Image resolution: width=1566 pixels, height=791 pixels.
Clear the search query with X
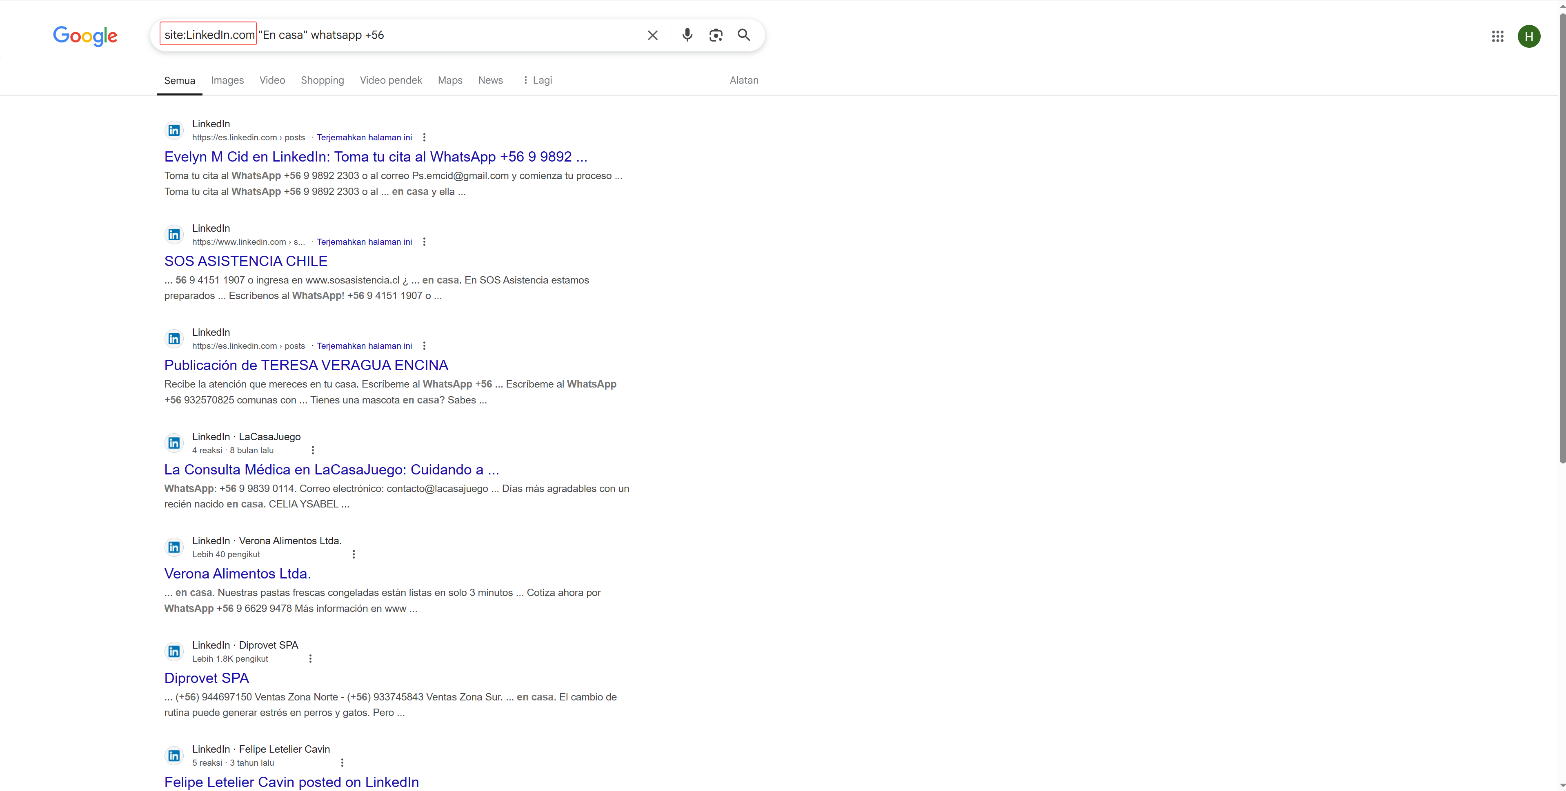click(652, 35)
